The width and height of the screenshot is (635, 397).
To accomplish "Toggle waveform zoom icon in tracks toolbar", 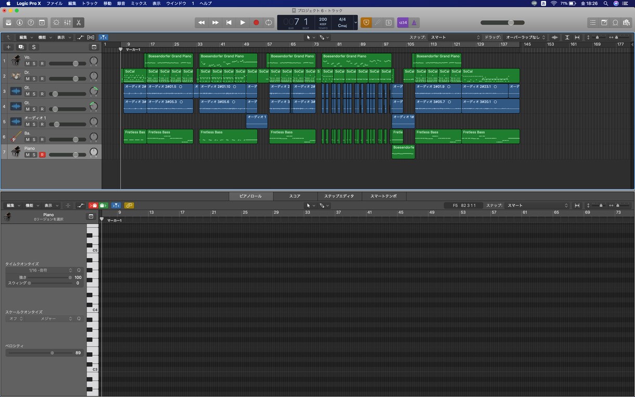I will 555,37.
